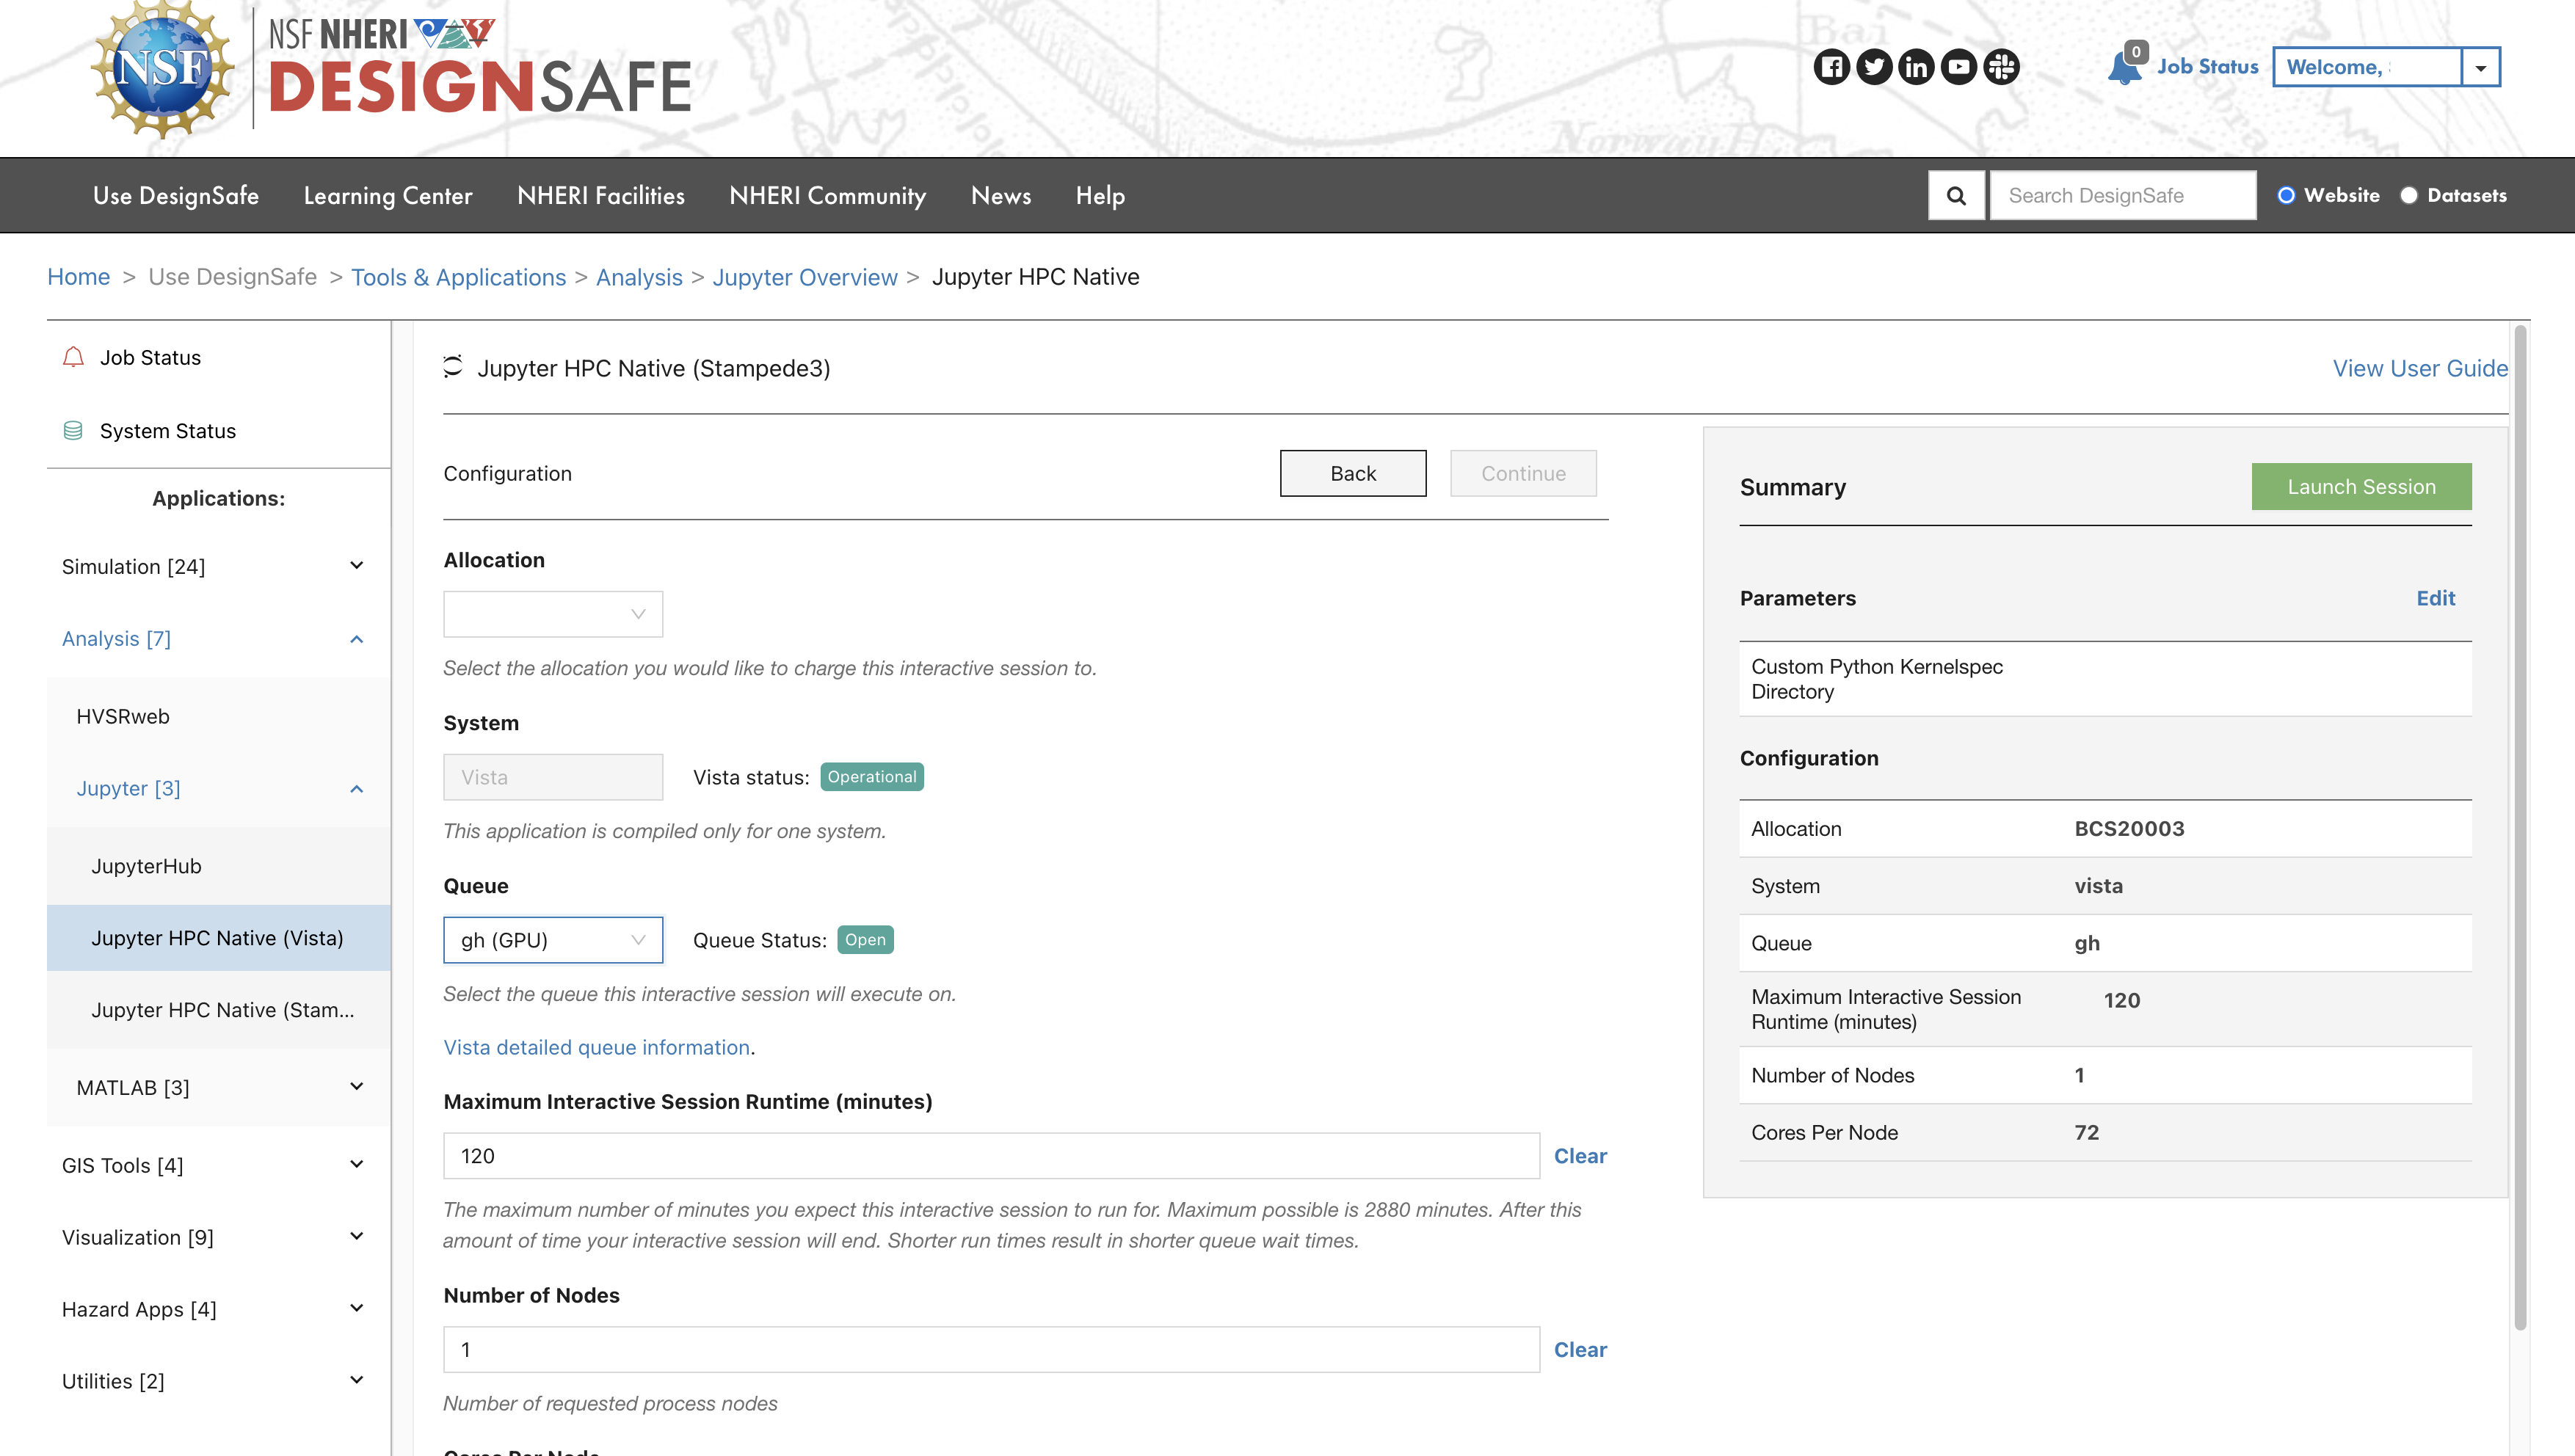Open the LinkedIn icon in header
2575x1456 pixels.
click(1916, 66)
